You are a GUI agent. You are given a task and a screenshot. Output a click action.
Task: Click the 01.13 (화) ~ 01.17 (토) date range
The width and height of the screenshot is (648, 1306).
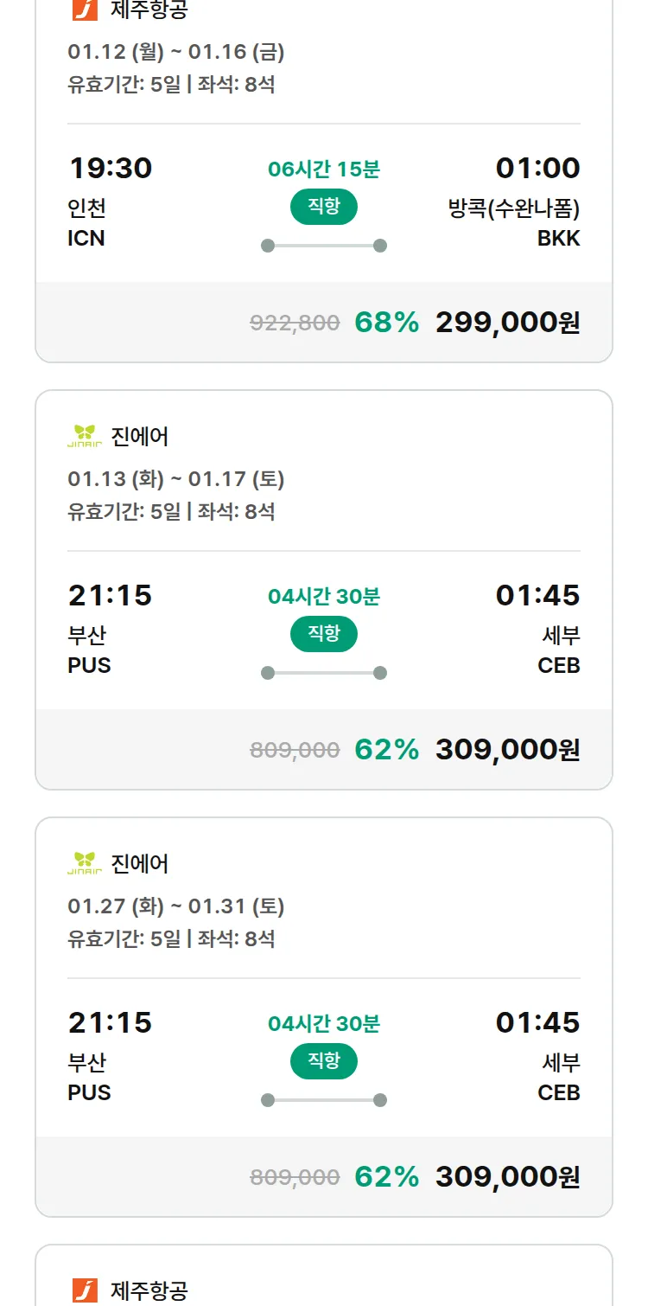click(x=176, y=479)
